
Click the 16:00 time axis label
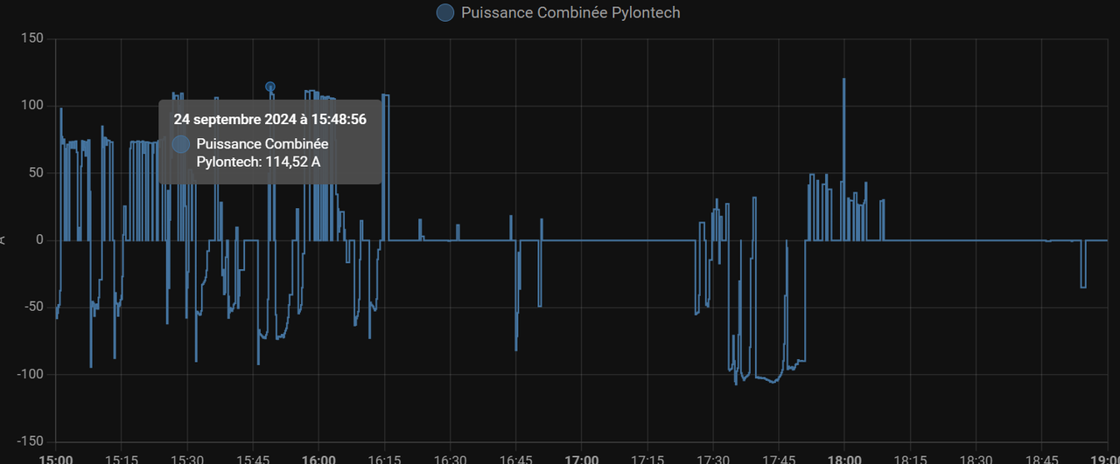[318, 458]
